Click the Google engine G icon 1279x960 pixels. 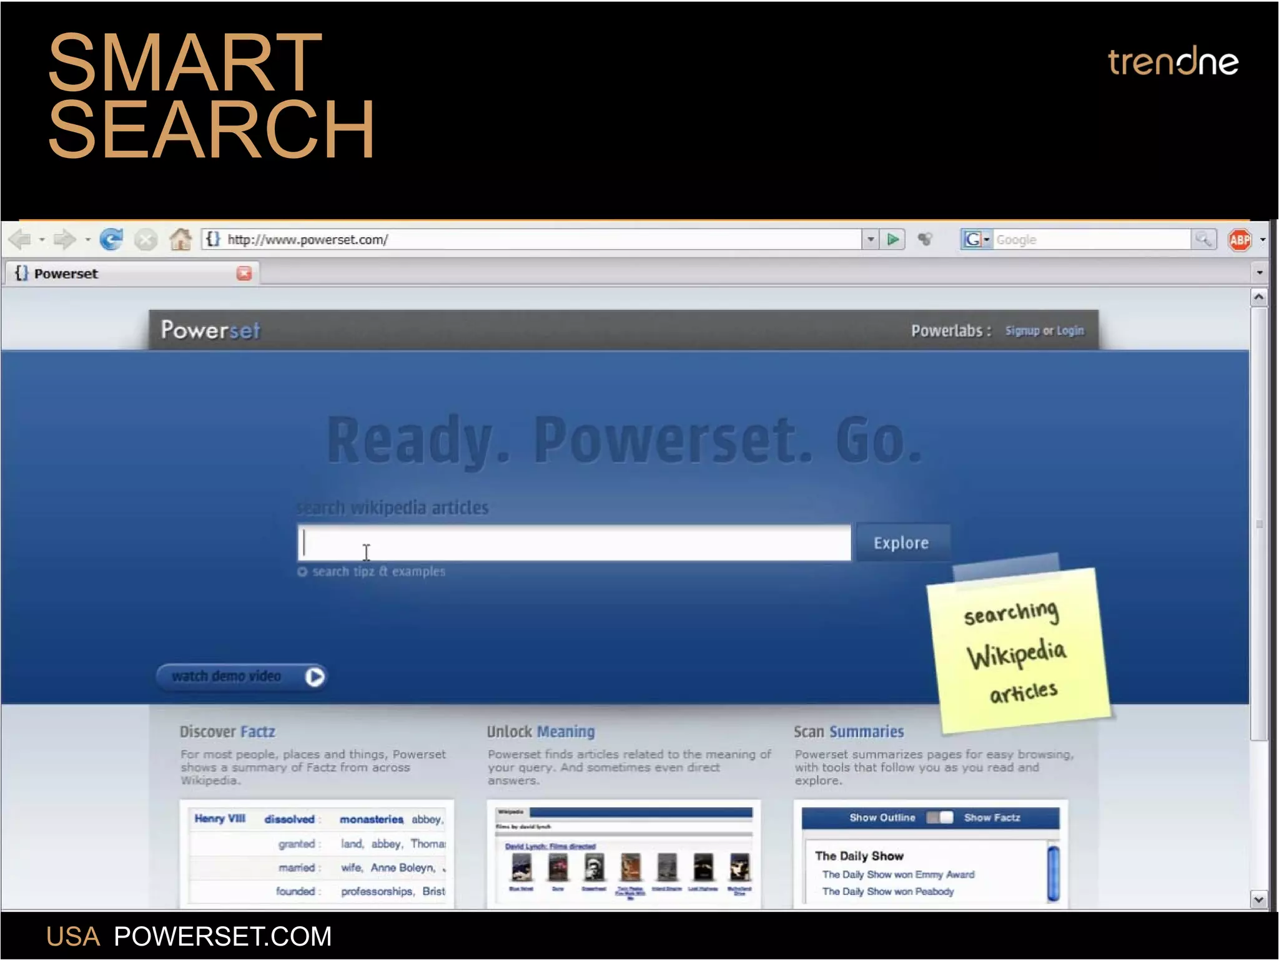[x=972, y=239]
